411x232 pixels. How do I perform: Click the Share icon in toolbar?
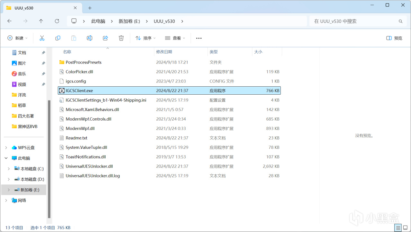pos(105,38)
